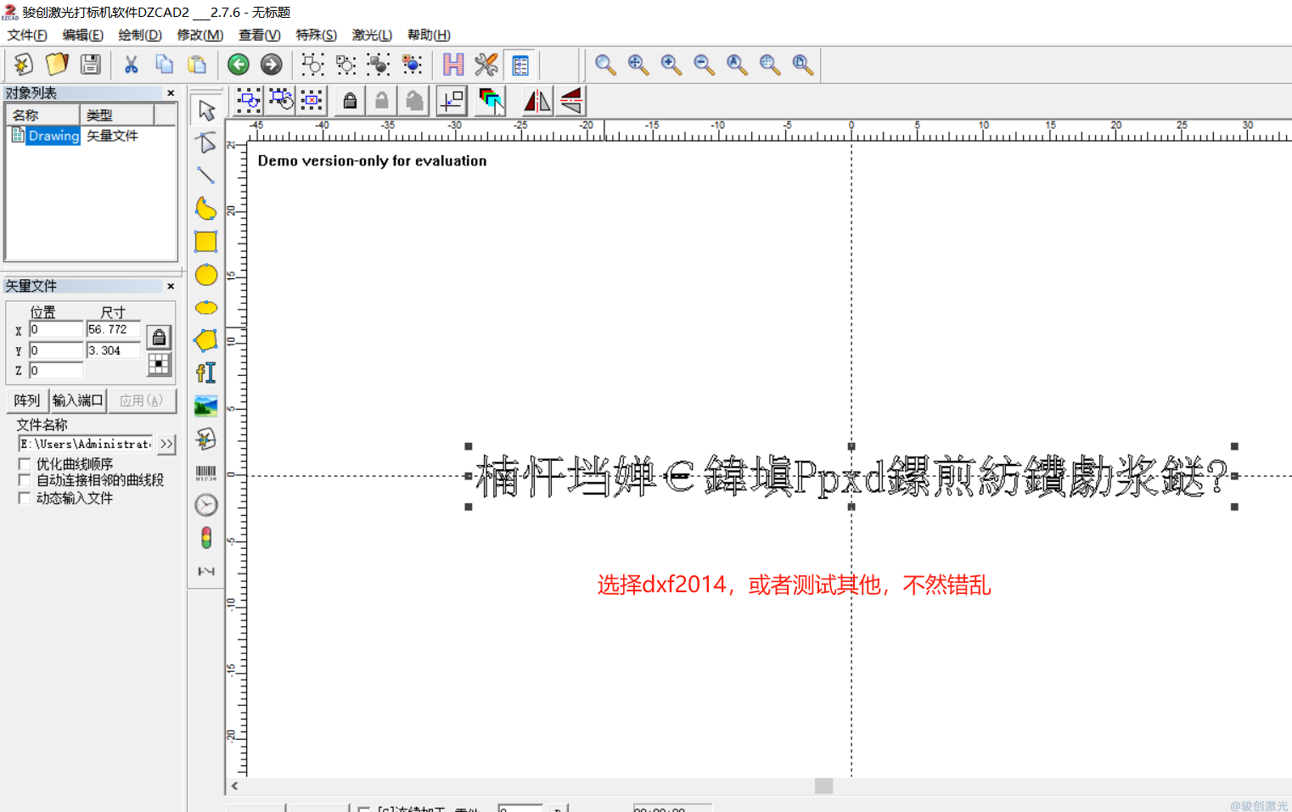Redo with the dark right arrow

[x=272, y=64]
